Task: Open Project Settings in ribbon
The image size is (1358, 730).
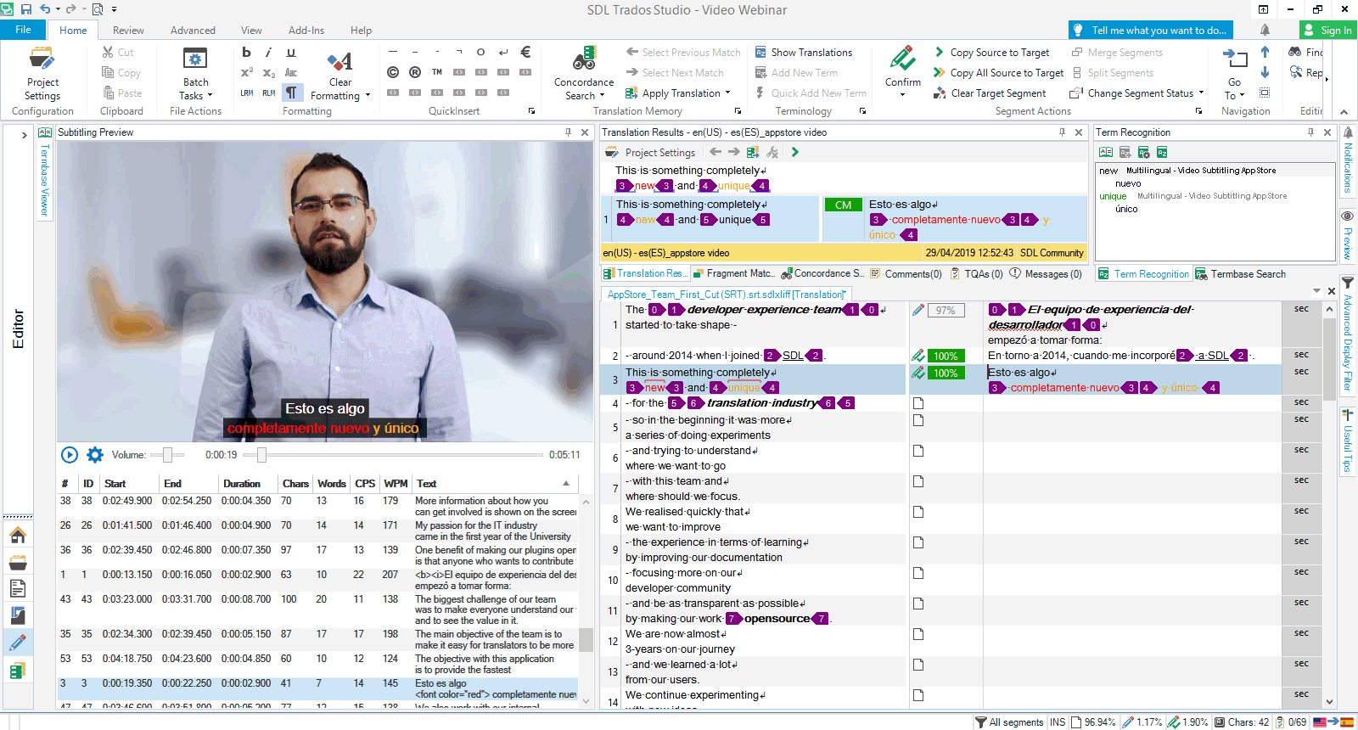Action: 42,74
